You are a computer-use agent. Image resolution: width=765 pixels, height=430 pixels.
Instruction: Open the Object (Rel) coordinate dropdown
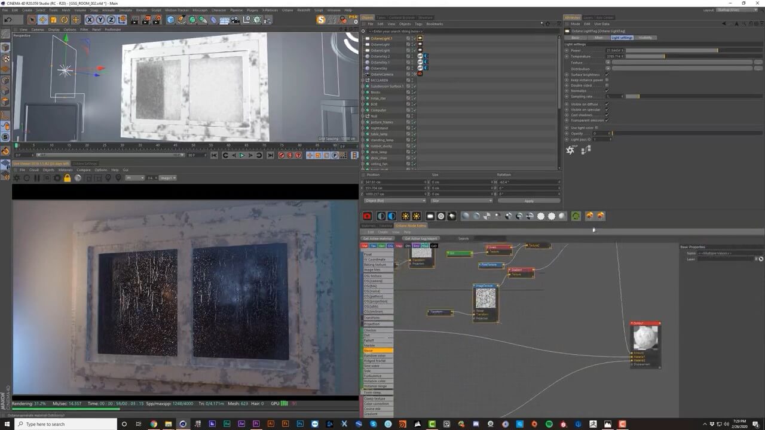point(394,201)
